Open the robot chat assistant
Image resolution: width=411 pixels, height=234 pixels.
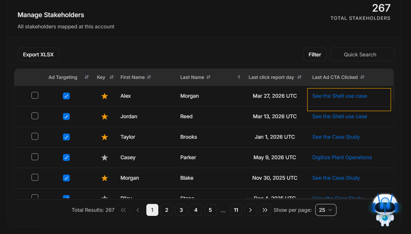[385, 209]
